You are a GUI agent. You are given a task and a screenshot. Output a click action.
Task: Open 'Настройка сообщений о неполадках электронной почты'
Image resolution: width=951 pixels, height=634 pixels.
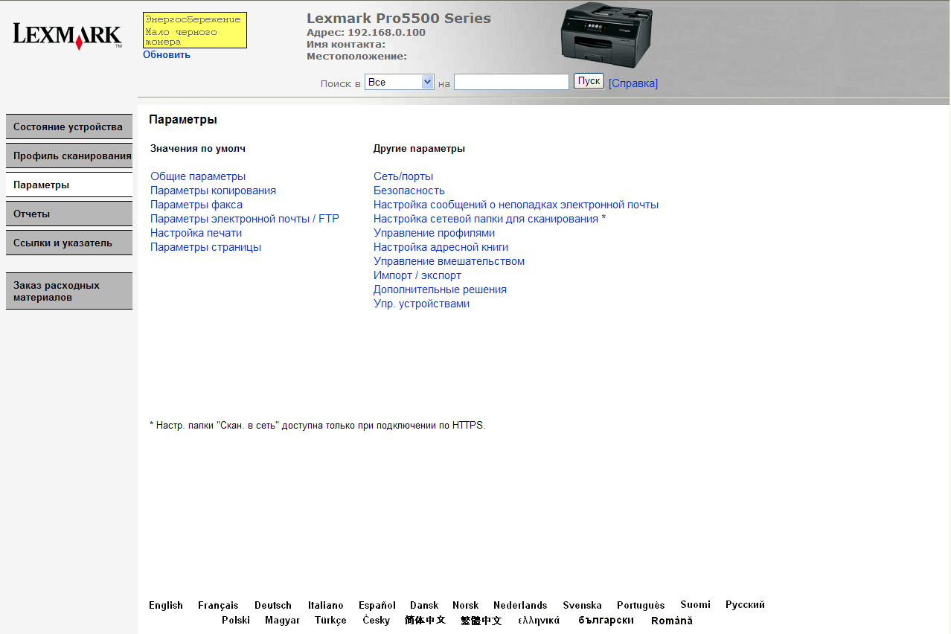coord(516,205)
